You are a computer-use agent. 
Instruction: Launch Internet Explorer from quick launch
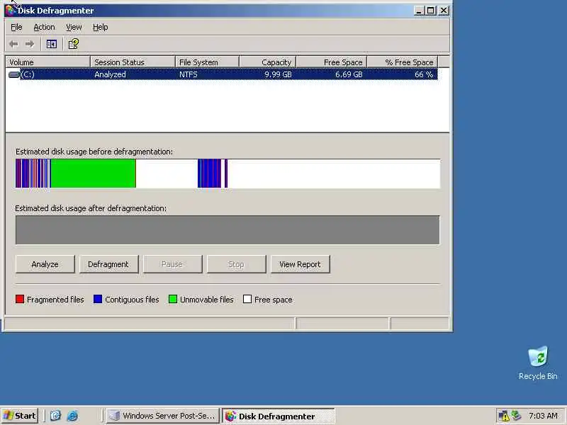pos(72,416)
